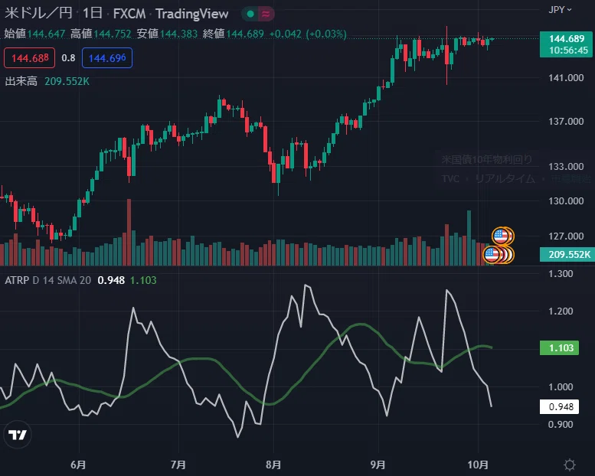The height and width of the screenshot is (476, 595).
Task: Click the price change +0.042 (+0.03%)
Action: 308,34
